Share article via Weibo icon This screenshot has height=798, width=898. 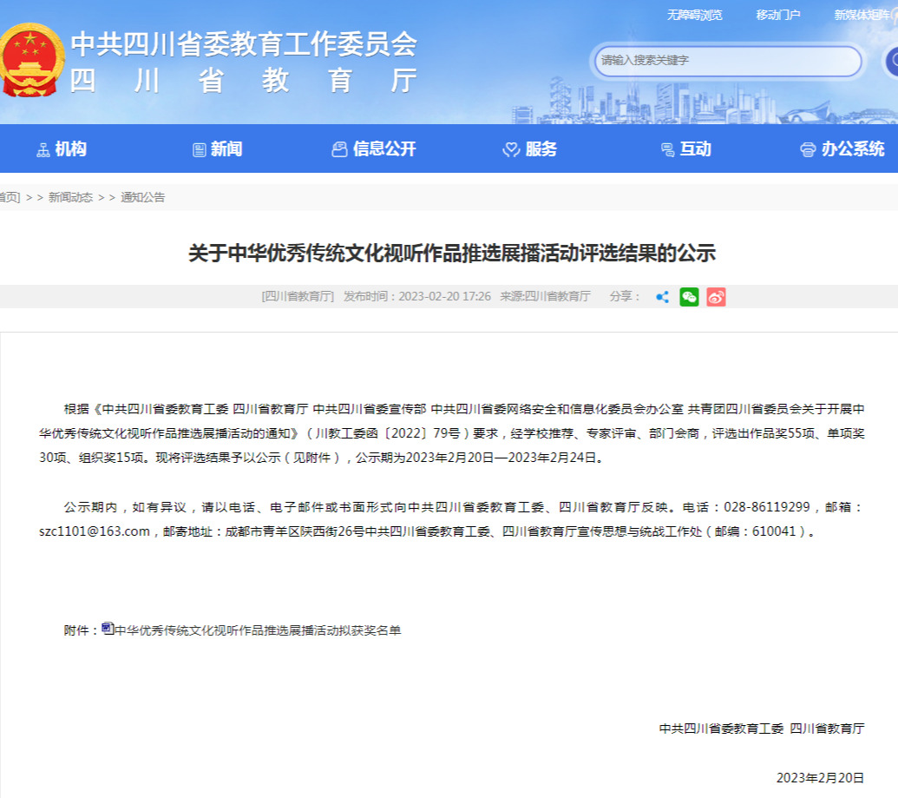(x=716, y=297)
